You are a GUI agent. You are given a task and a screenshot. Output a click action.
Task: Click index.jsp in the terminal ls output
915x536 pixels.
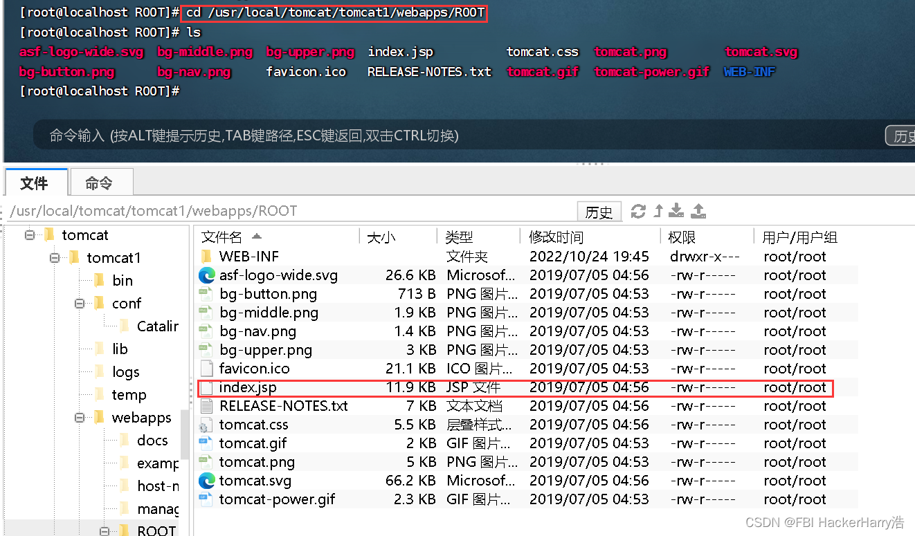[400, 52]
